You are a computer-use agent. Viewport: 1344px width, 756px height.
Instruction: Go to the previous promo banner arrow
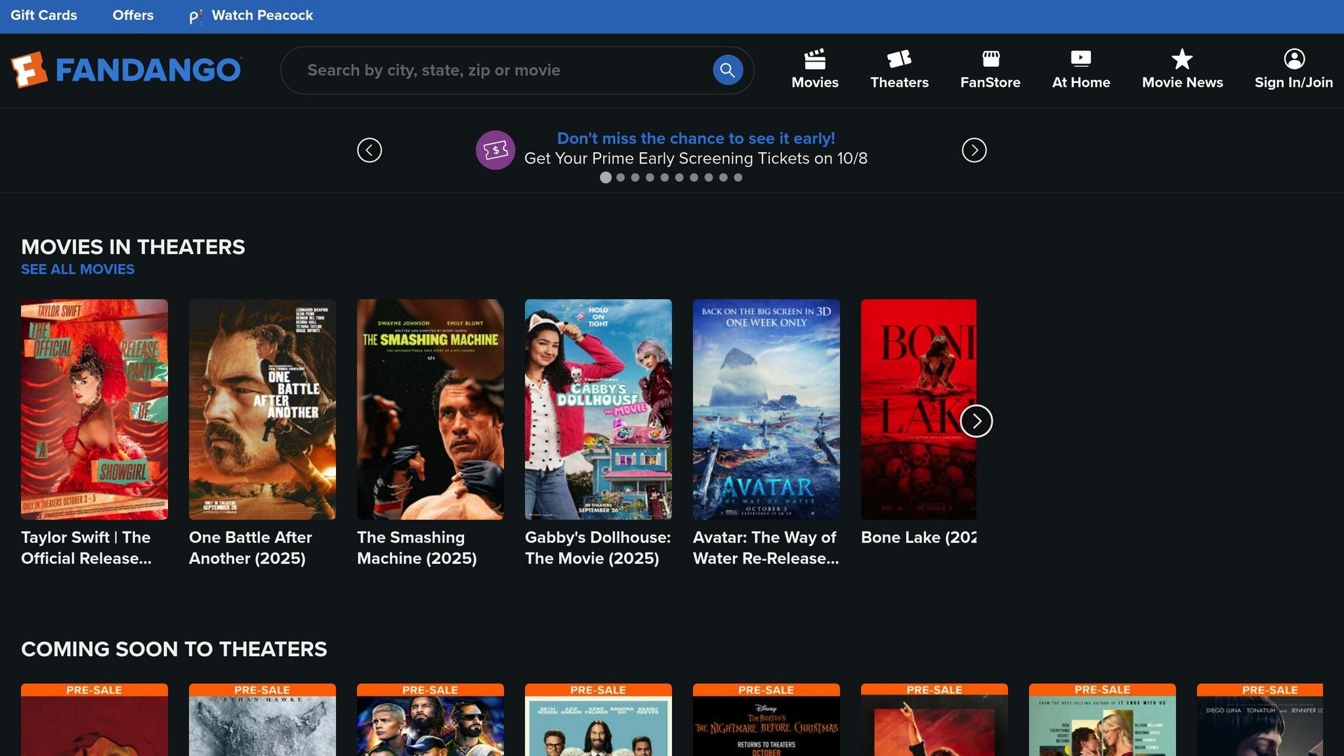point(369,150)
